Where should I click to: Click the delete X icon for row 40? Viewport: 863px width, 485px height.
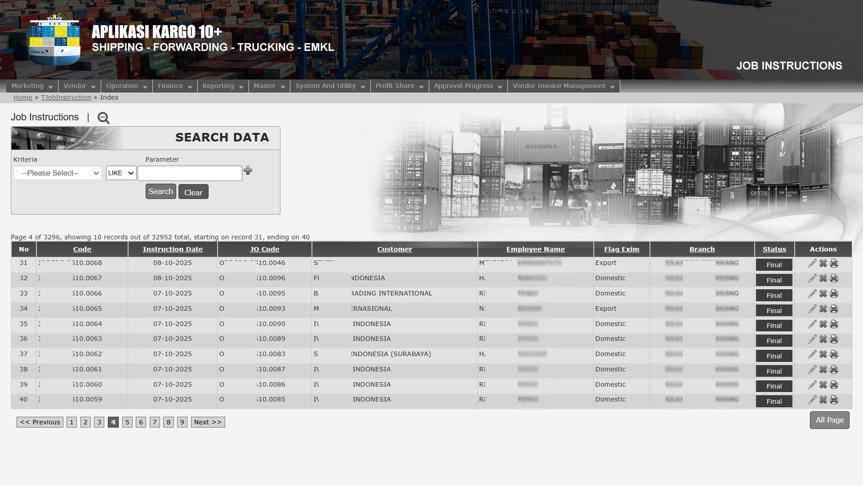point(823,400)
